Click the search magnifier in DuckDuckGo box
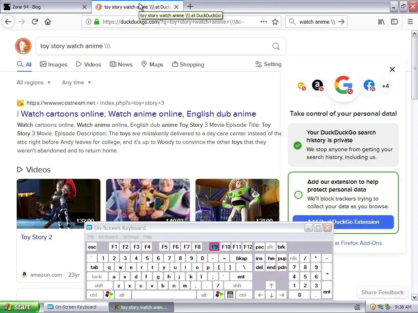This screenshot has width=418, height=313. [x=276, y=46]
